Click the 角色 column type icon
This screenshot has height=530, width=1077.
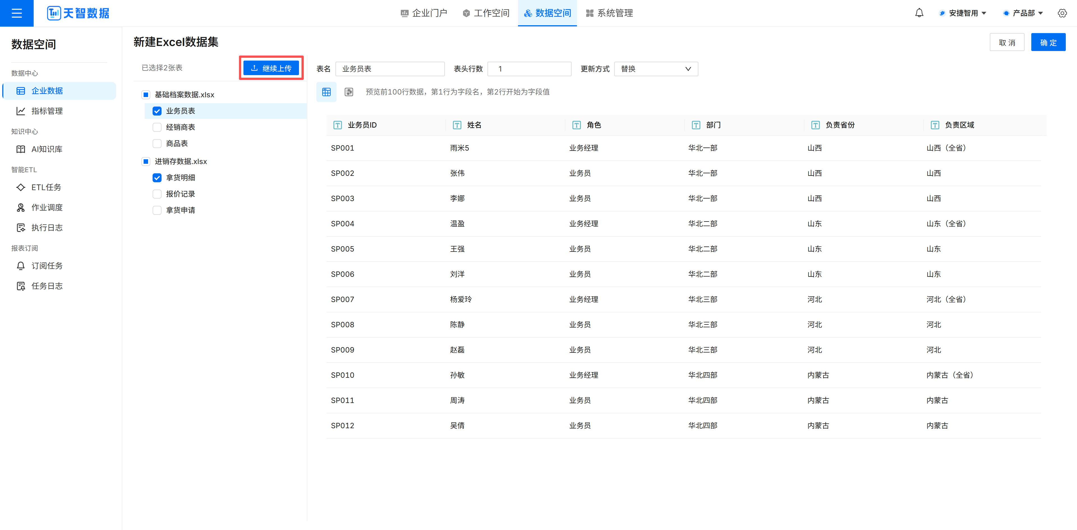577,125
